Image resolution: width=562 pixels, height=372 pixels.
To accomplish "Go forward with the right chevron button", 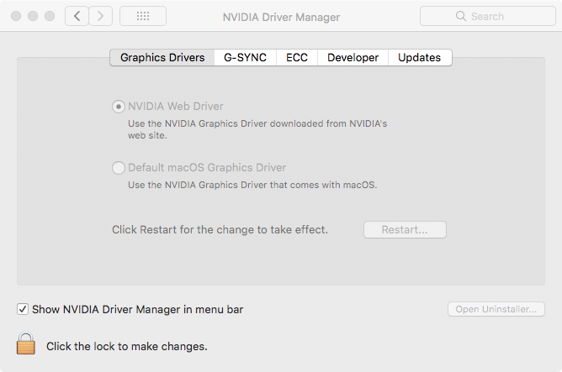I will [x=101, y=16].
